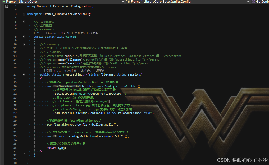The width and height of the screenshot is (269, 165).
Task: Click GetCurrentDirectory on line 22
Action: (x=106, y=94)
